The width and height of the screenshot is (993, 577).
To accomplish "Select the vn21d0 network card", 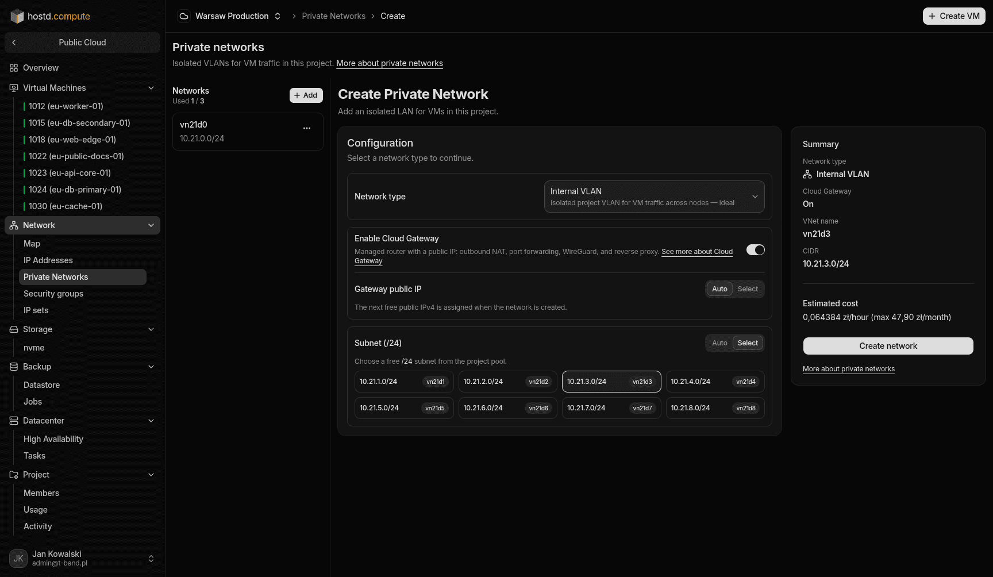I will (x=248, y=132).
